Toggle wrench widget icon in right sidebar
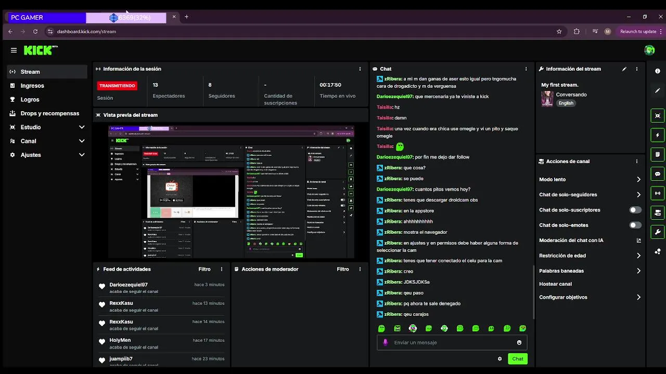The width and height of the screenshot is (666, 374). [x=658, y=232]
